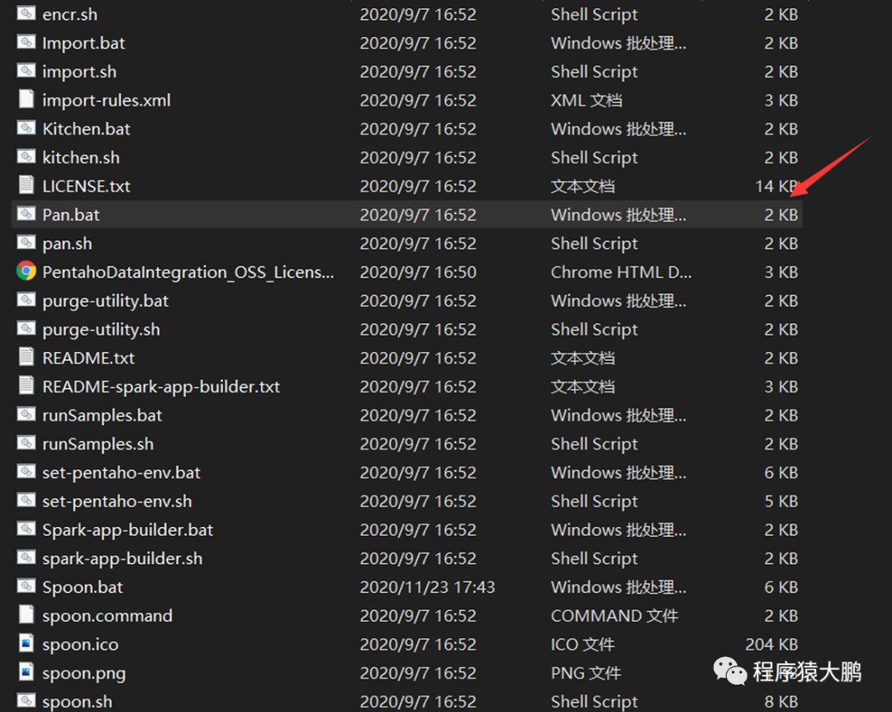Click the file name set-pentaho-env.sh

117,501
